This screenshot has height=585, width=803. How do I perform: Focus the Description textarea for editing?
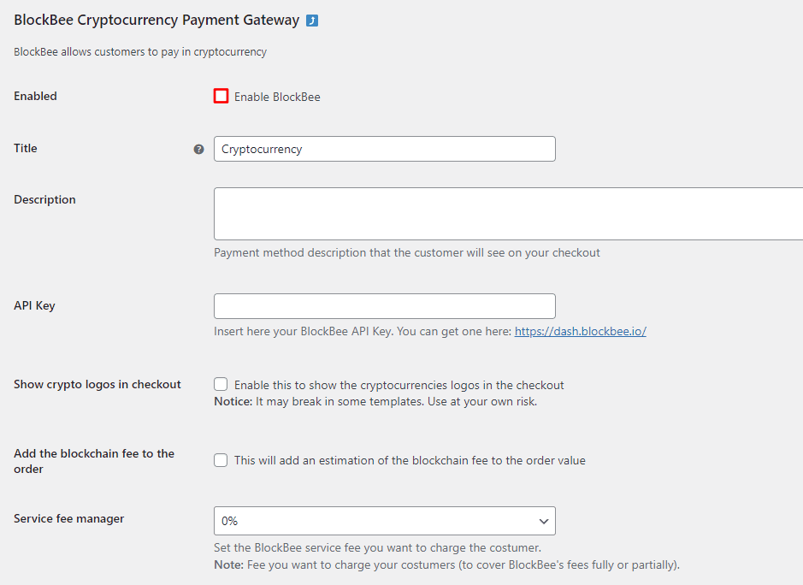pos(505,213)
